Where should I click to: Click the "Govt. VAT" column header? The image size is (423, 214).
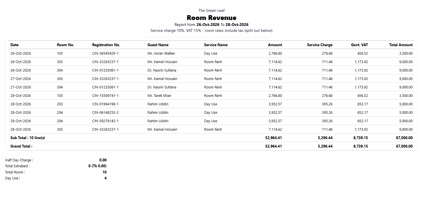click(360, 45)
